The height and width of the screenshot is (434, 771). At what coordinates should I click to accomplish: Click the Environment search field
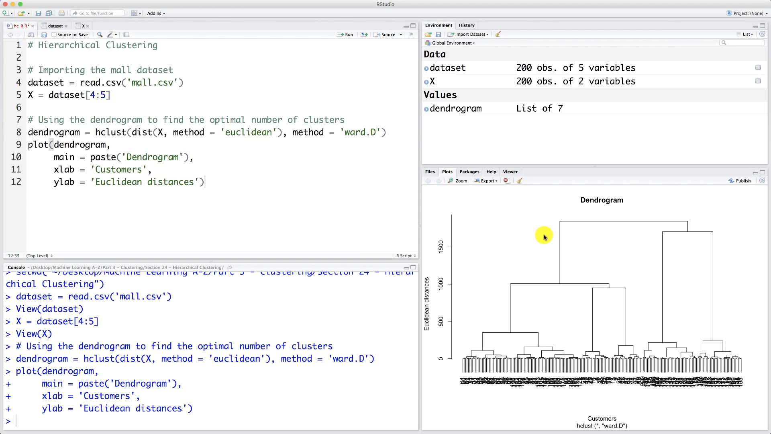pos(742,43)
